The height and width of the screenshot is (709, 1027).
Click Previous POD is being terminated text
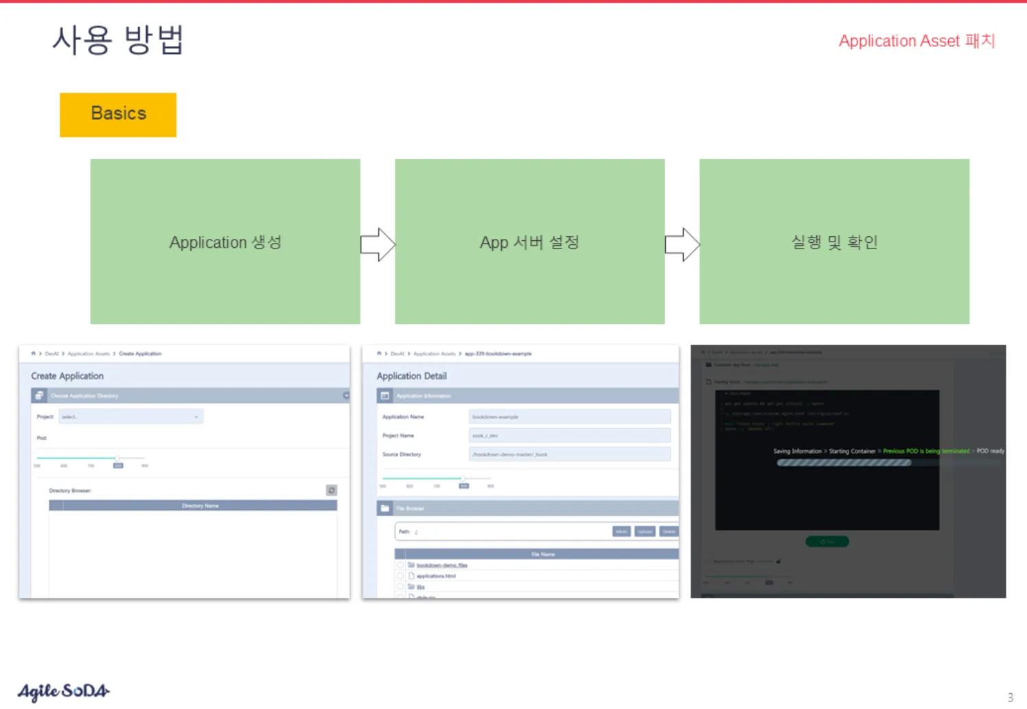click(x=926, y=451)
